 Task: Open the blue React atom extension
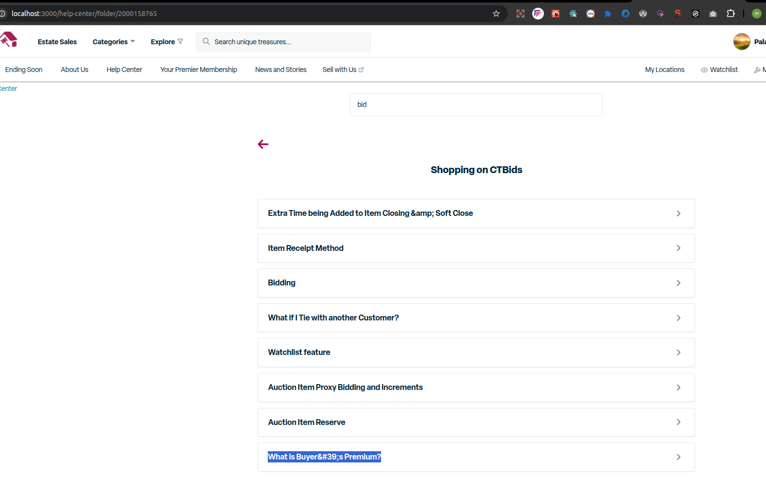coord(573,14)
